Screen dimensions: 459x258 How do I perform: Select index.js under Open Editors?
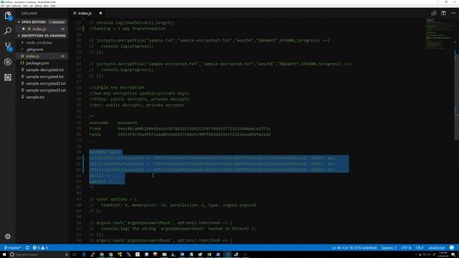pyautogui.click(x=39, y=29)
